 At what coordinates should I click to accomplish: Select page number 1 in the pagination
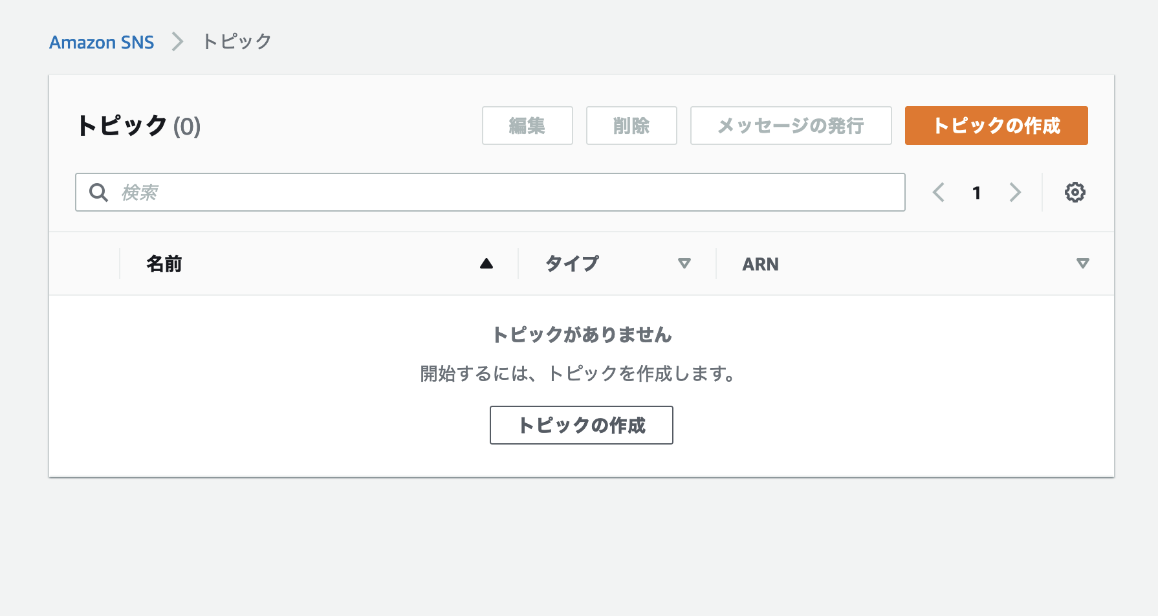[x=976, y=192]
